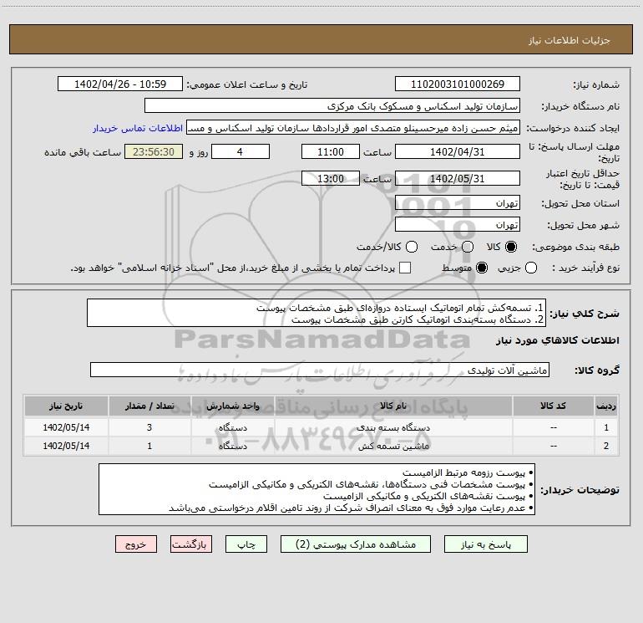Click the response deadline date 1402/04/31

coord(458,151)
